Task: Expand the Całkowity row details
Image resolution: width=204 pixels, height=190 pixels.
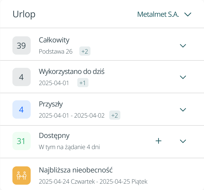Action: pyautogui.click(x=183, y=45)
